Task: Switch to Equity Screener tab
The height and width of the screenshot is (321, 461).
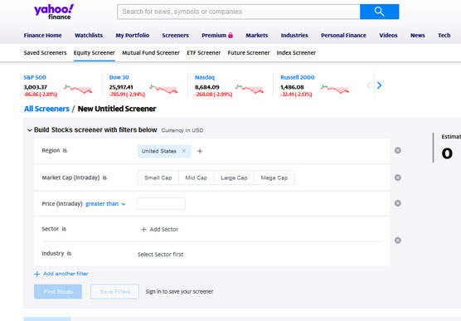Action: click(94, 52)
